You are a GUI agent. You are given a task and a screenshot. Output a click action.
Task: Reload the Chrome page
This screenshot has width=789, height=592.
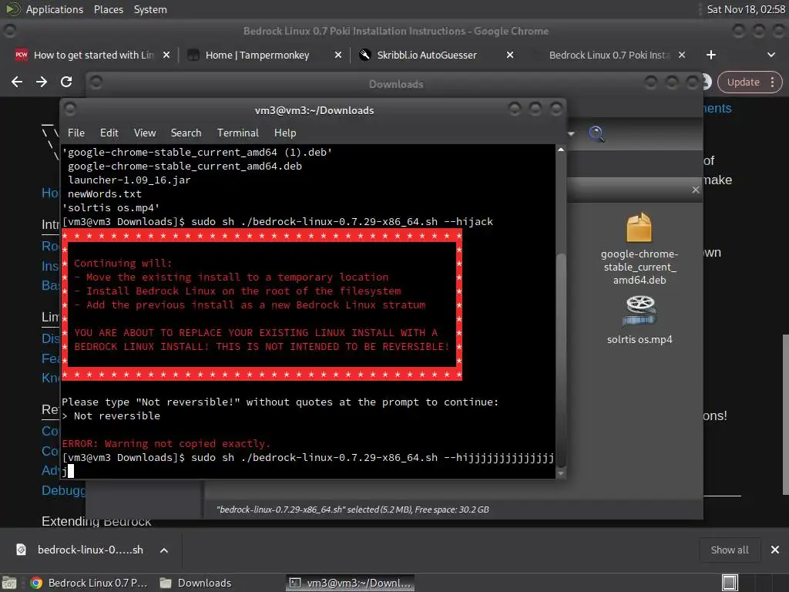[x=66, y=82]
